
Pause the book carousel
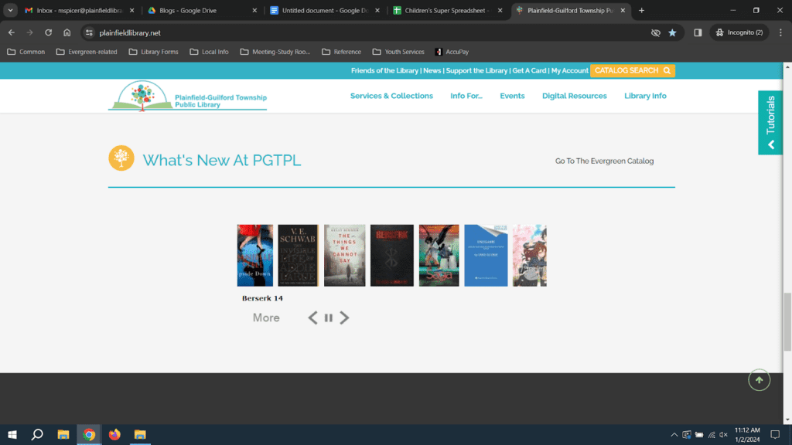(x=328, y=318)
